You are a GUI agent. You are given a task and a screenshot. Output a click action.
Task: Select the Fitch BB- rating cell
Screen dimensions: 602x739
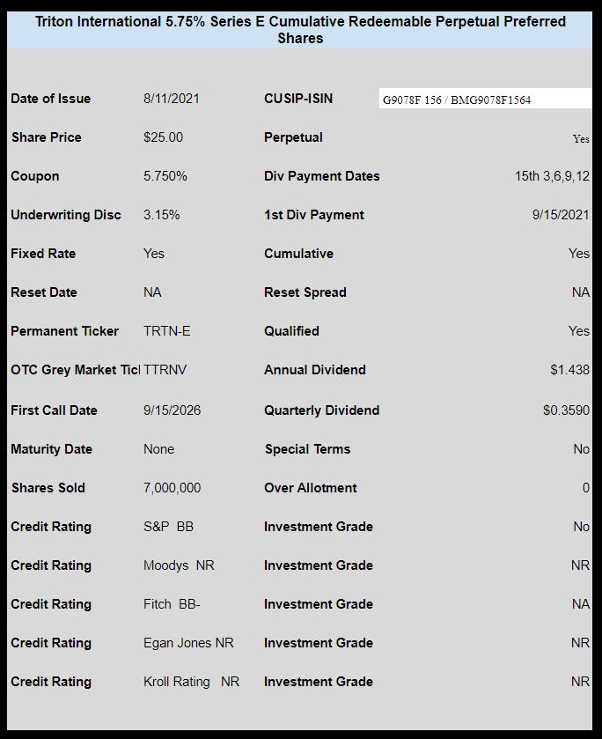(x=172, y=604)
